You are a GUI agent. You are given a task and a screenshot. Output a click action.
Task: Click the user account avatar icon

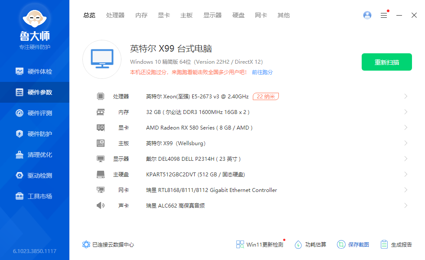pos(367,15)
